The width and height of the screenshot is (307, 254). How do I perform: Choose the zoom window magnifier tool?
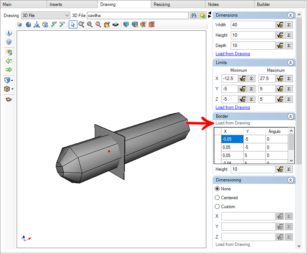click(90, 24)
